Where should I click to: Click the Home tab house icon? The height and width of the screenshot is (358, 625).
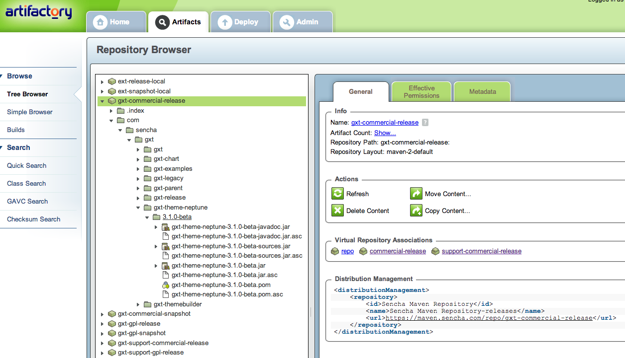pos(100,22)
